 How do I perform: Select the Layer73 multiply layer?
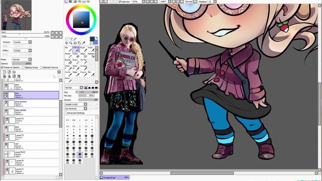pyautogui.click(x=31, y=137)
